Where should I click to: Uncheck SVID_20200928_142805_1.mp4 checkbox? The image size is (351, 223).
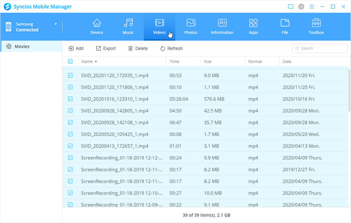click(70, 110)
